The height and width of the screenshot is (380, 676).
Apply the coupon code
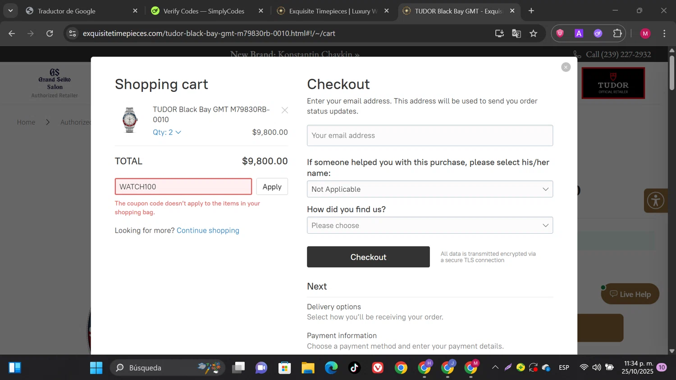pos(272,187)
